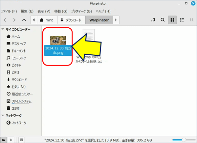Viewport: 197px width, 143px height.
Task: Collapse the マイ コンピューター section
Action: (x=3, y=29)
